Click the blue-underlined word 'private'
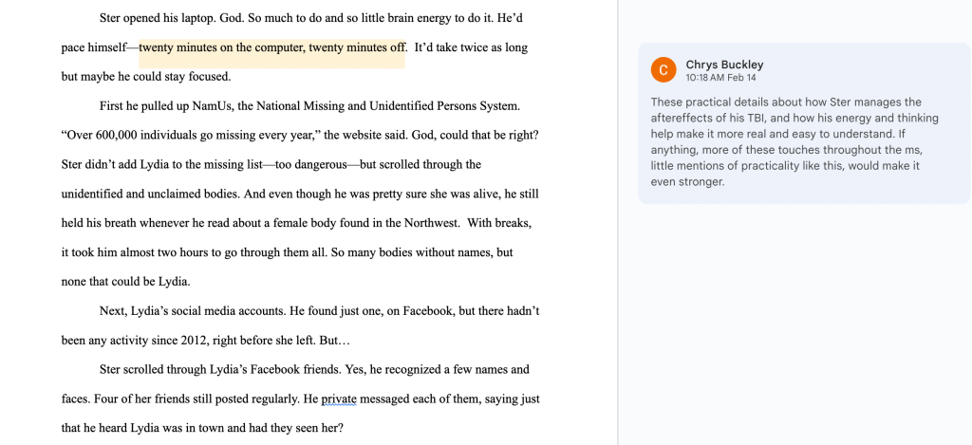The width and height of the screenshot is (972, 445). click(338, 399)
